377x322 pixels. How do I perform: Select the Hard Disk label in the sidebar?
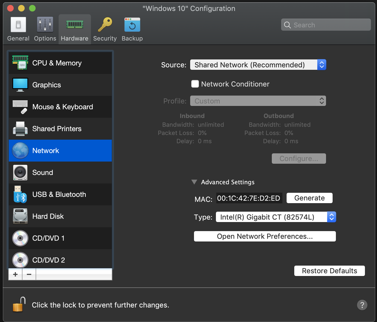click(48, 216)
